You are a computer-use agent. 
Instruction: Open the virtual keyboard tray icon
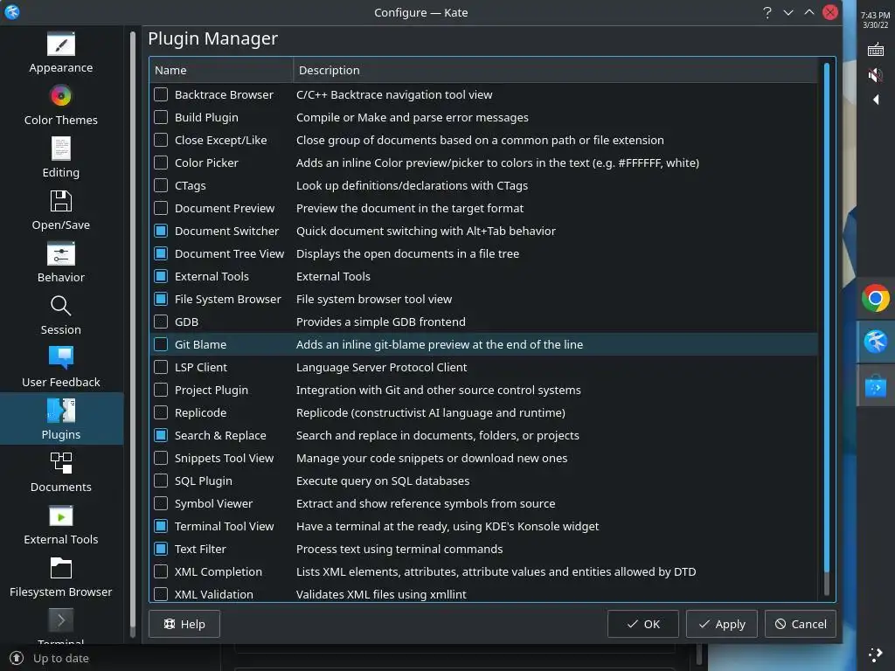click(x=876, y=50)
